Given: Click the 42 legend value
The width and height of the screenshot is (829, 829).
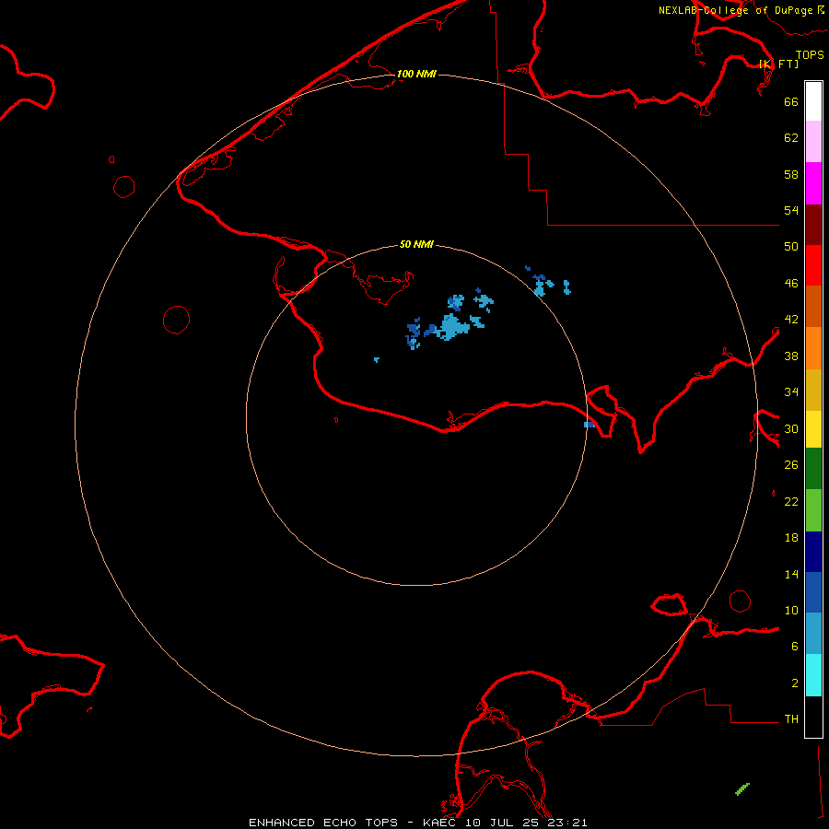Looking at the screenshot, I should pyautogui.click(x=791, y=320).
